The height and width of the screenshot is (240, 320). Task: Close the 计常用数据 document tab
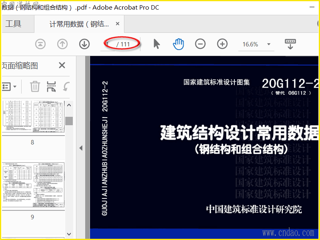tap(118, 24)
